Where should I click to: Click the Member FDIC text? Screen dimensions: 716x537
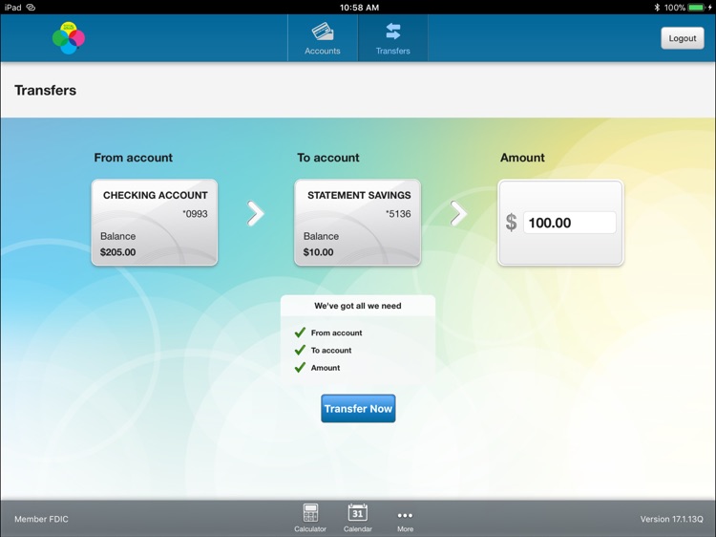(x=41, y=519)
